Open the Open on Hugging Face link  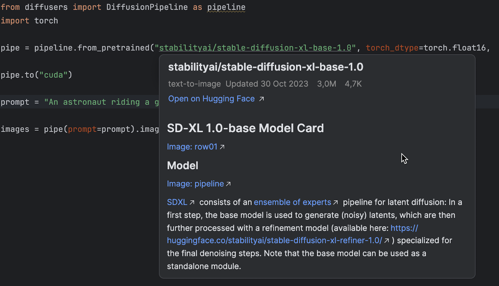[x=211, y=99]
